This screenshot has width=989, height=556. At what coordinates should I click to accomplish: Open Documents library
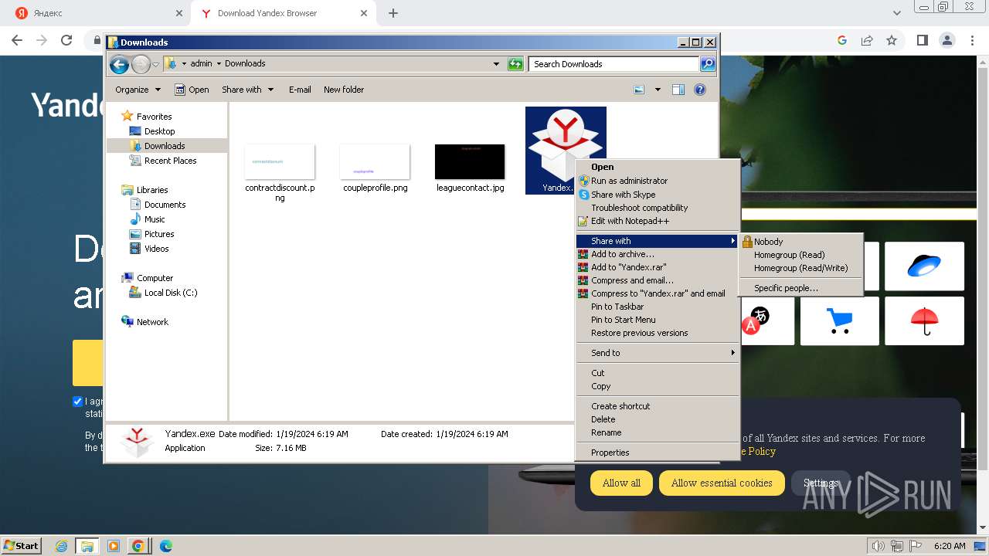(x=165, y=205)
